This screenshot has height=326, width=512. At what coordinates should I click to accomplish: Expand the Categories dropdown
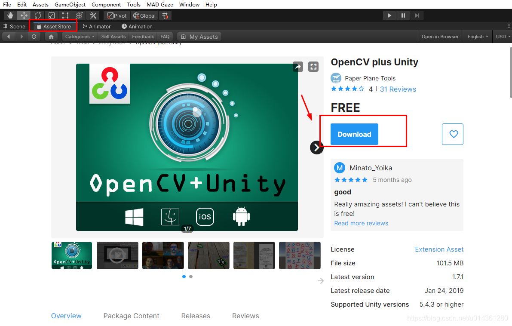coord(80,37)
